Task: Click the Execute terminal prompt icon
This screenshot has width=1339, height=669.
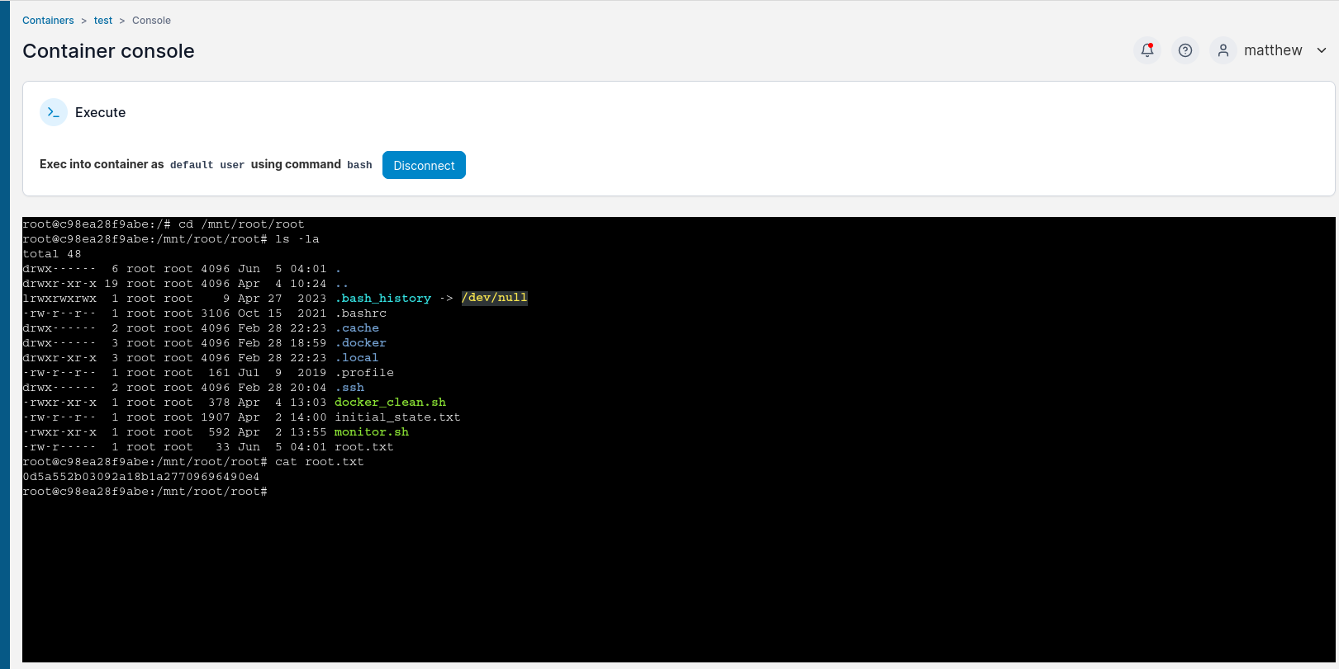Action: click(x=54, y=112)
